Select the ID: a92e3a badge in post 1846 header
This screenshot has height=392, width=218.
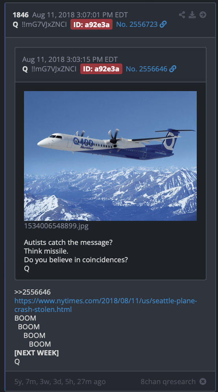tap(91, 24)
